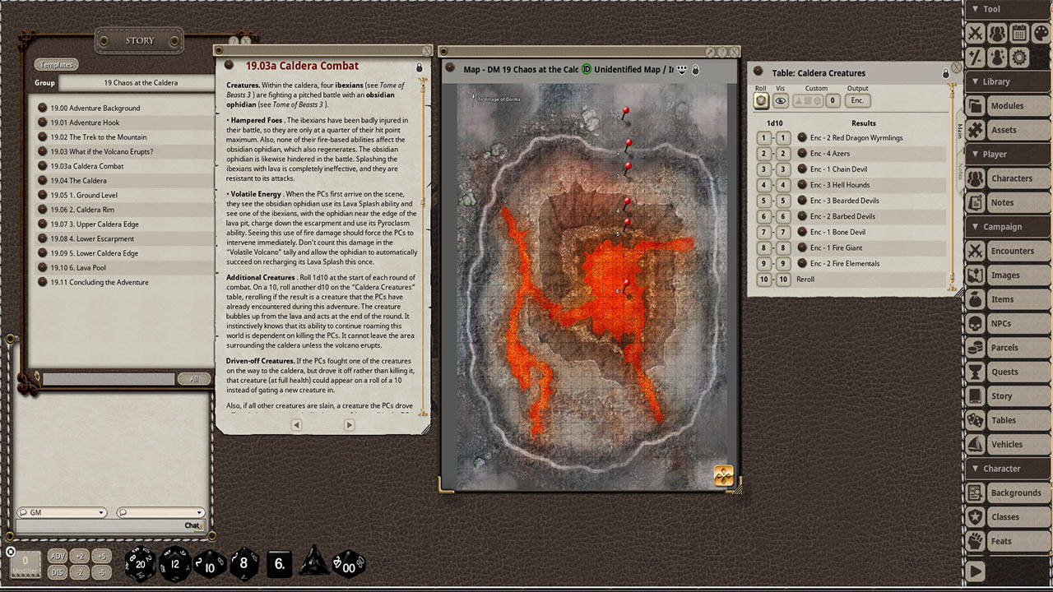The height and width of the screenshot is (592, 1053).
Task: Open the Modifiers tool
Action: pos(975,57)
